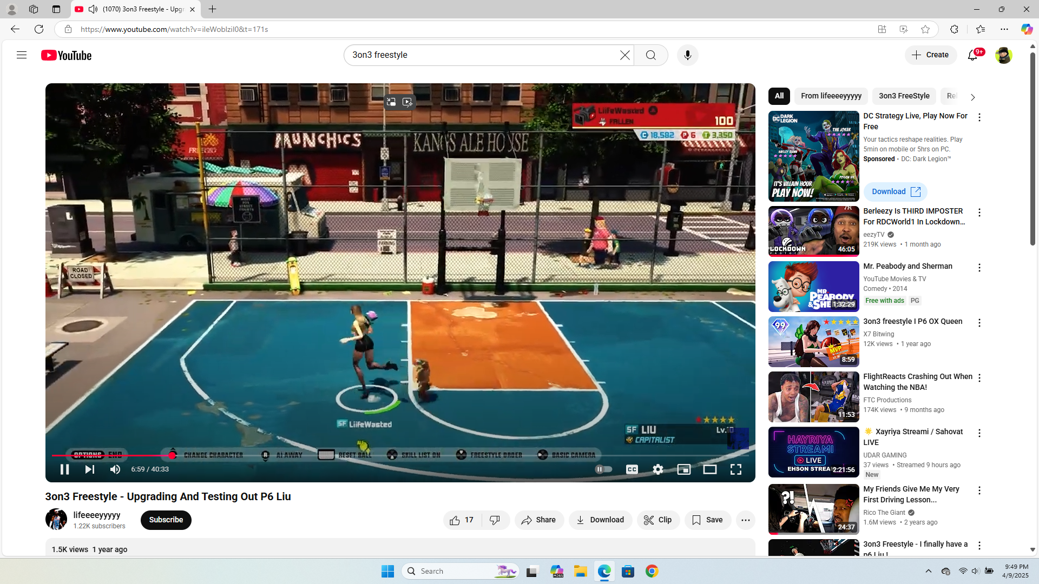Dislike this video
1039x584 pixels.
coord(495,520)
